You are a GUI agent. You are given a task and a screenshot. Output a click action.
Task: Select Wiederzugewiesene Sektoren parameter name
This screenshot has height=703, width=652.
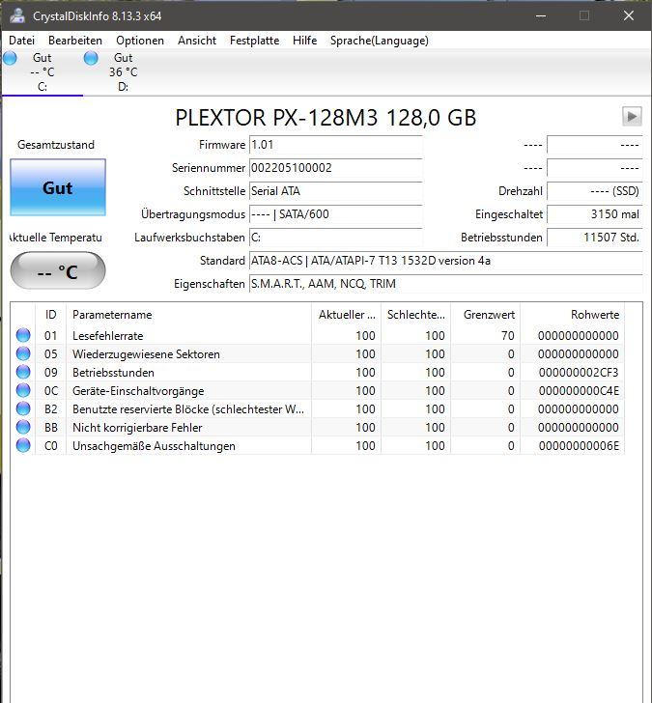(146, 354)
